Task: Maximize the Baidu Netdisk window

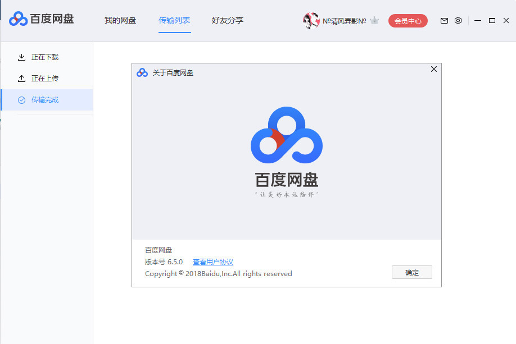Action: point(492,20)
